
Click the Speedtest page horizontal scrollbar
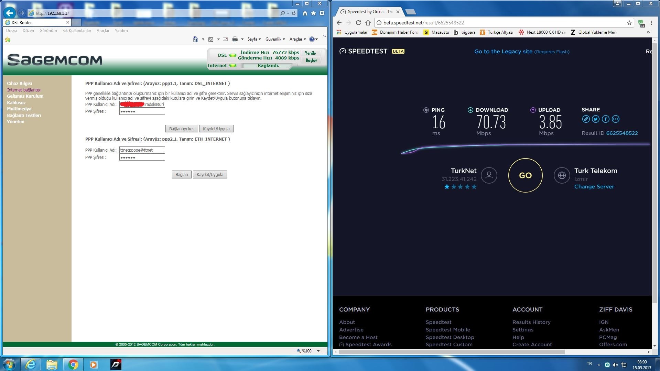click(x=451, y=352)
